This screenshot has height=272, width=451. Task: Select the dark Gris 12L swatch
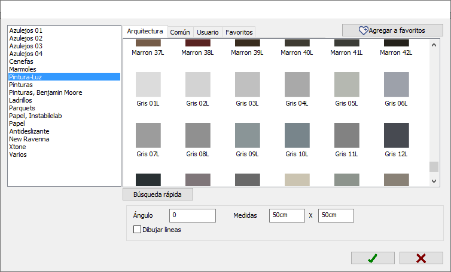point(397,135)
